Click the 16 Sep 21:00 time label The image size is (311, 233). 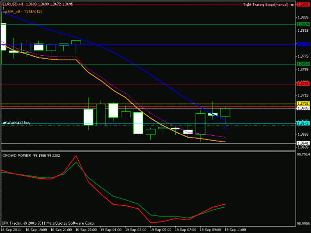(61, 230)
